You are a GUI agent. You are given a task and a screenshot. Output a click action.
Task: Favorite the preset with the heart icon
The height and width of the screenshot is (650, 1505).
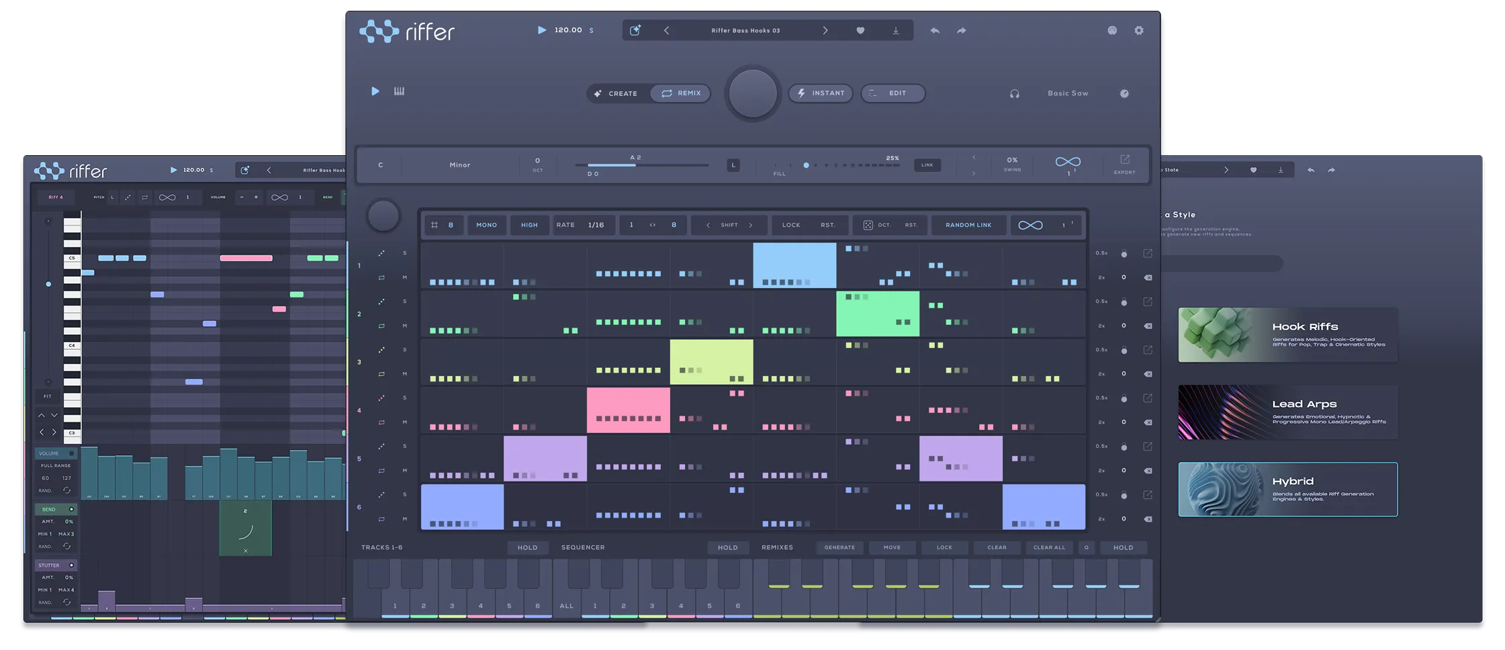pyautogui.click(x=860, y=31)
